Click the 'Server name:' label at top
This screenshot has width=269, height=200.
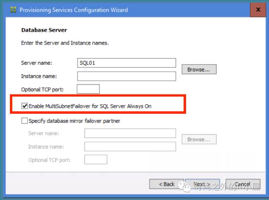coord(36,63)
